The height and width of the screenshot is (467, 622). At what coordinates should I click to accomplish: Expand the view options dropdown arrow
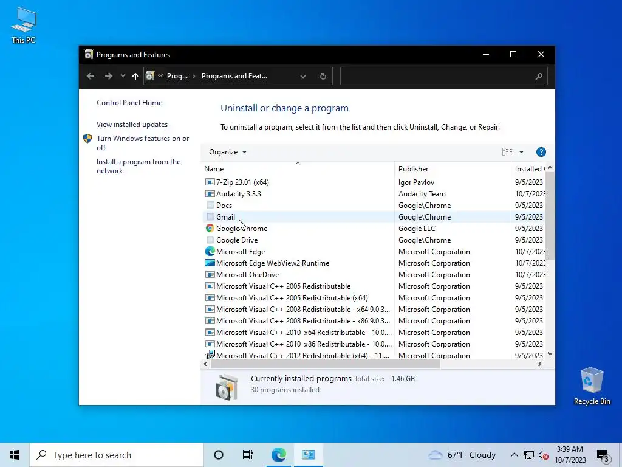pyautogui.click(x=521, y=152)
